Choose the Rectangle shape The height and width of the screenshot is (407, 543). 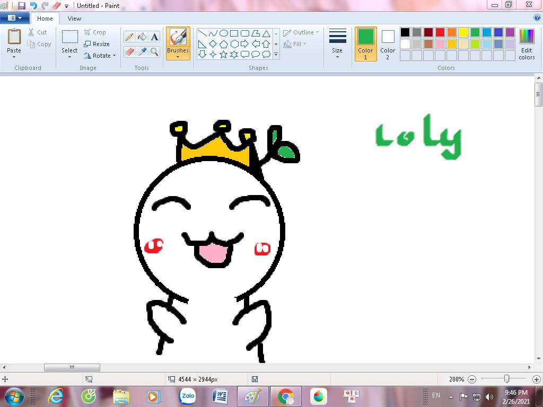point(234,33)
